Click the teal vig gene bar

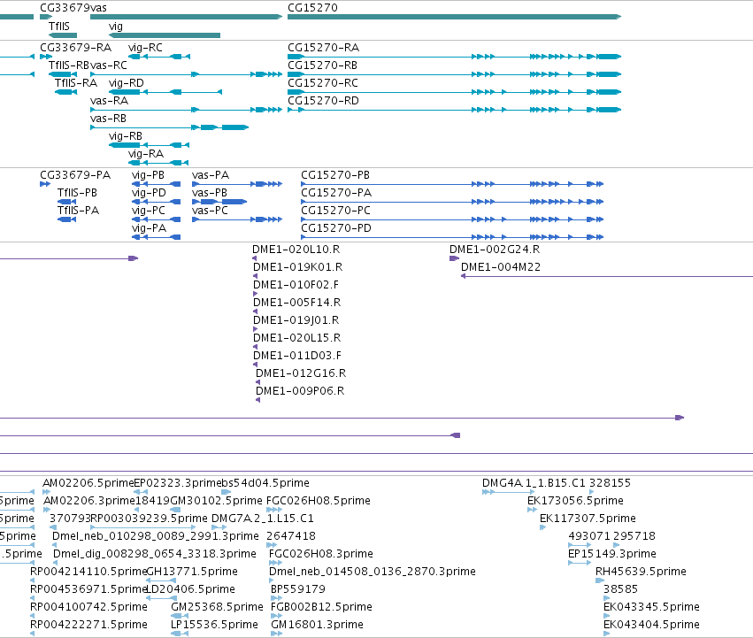coord(165,35)
